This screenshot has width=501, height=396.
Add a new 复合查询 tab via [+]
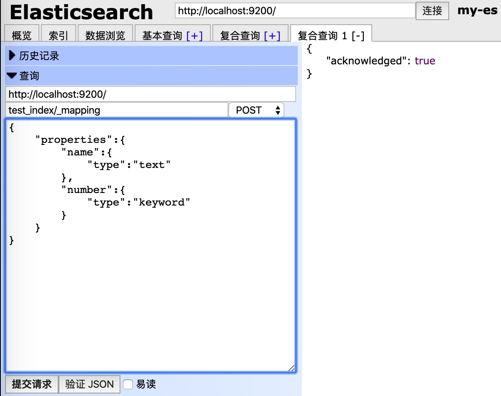[272, 36]
